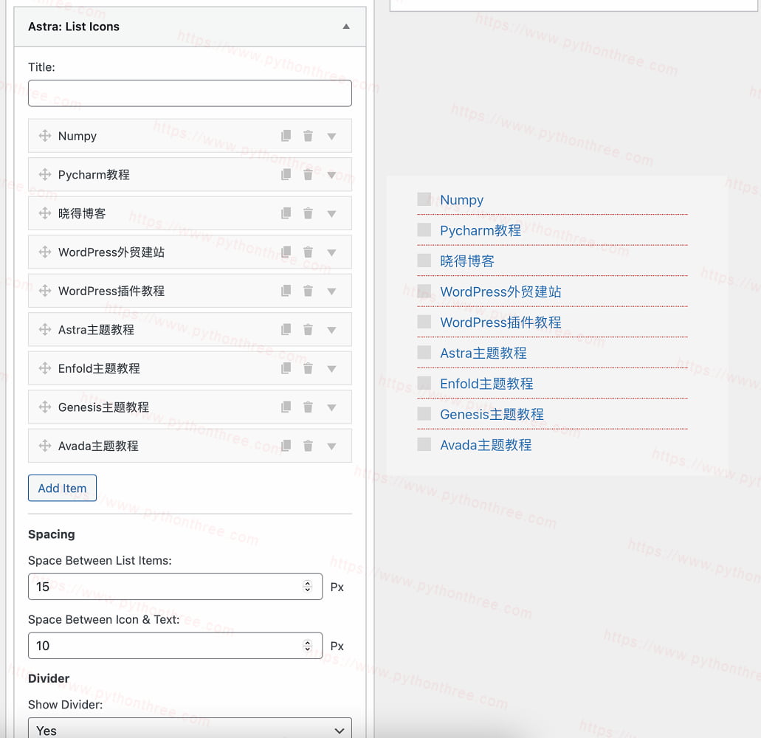Open the 晓得博客 preview link

pyautogui.click(x=467, y=261)
